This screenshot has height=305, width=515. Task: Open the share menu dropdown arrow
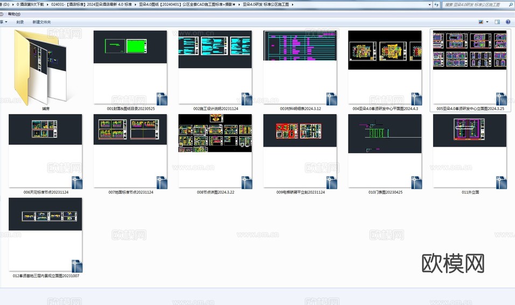[x=6, y=22]
